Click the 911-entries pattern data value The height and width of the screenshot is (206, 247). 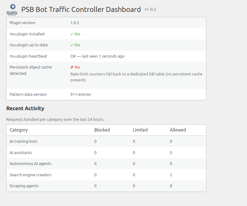click(x=81, y=95)
